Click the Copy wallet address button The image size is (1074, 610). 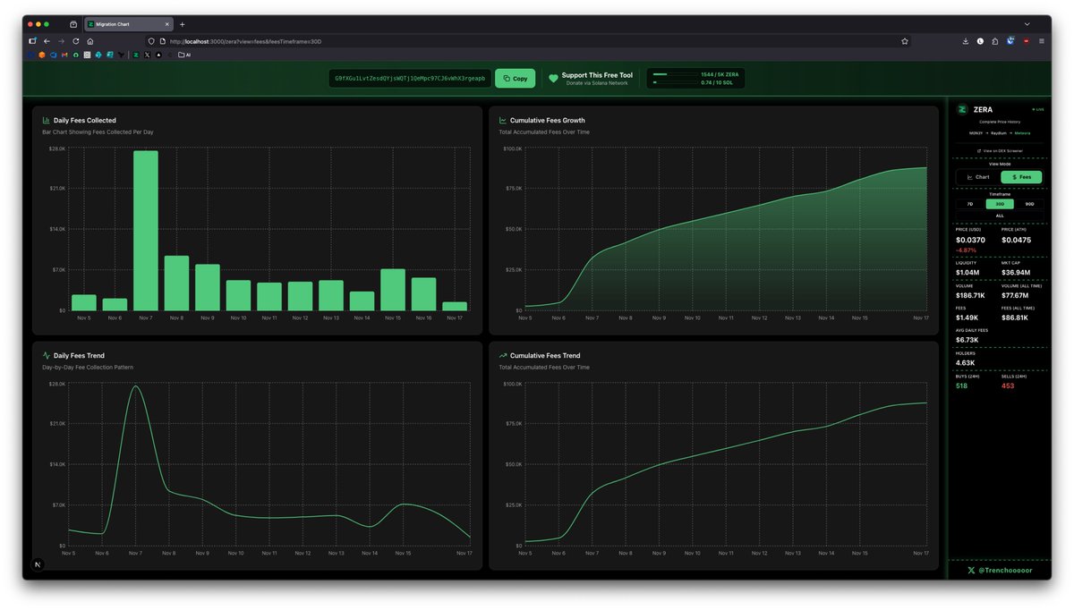(516, 78)
